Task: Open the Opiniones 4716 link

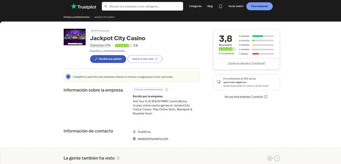Action: point(100,45)
